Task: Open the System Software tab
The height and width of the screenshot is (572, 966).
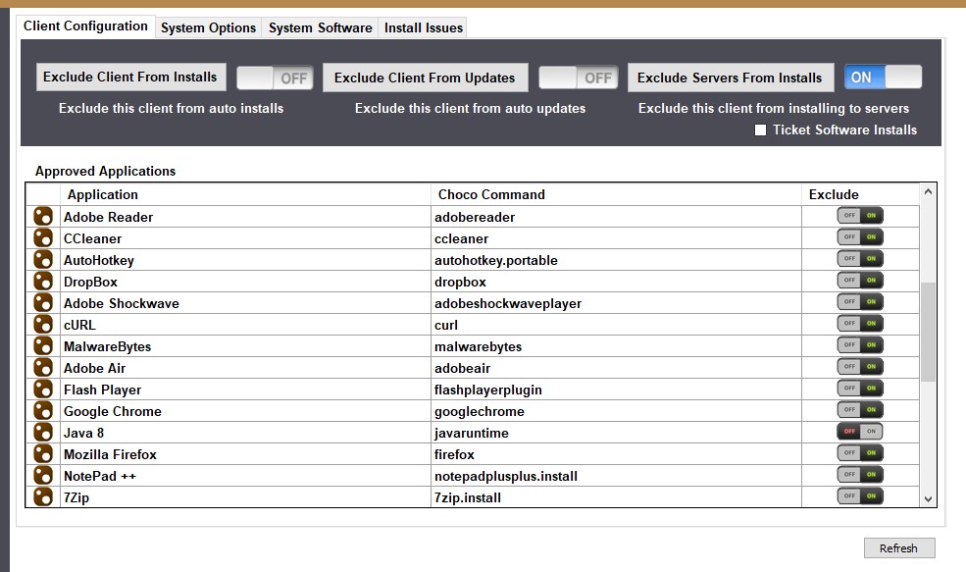Action: pyautogui.click(x=321, y=27)
